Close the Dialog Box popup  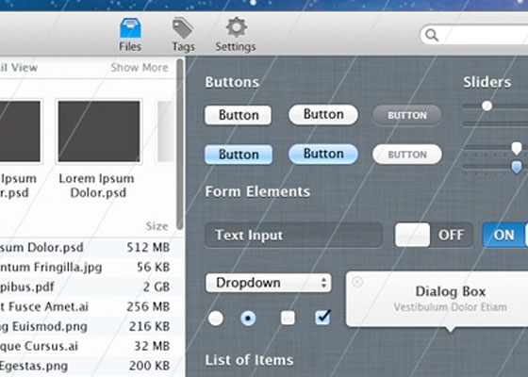pos(357,282)
